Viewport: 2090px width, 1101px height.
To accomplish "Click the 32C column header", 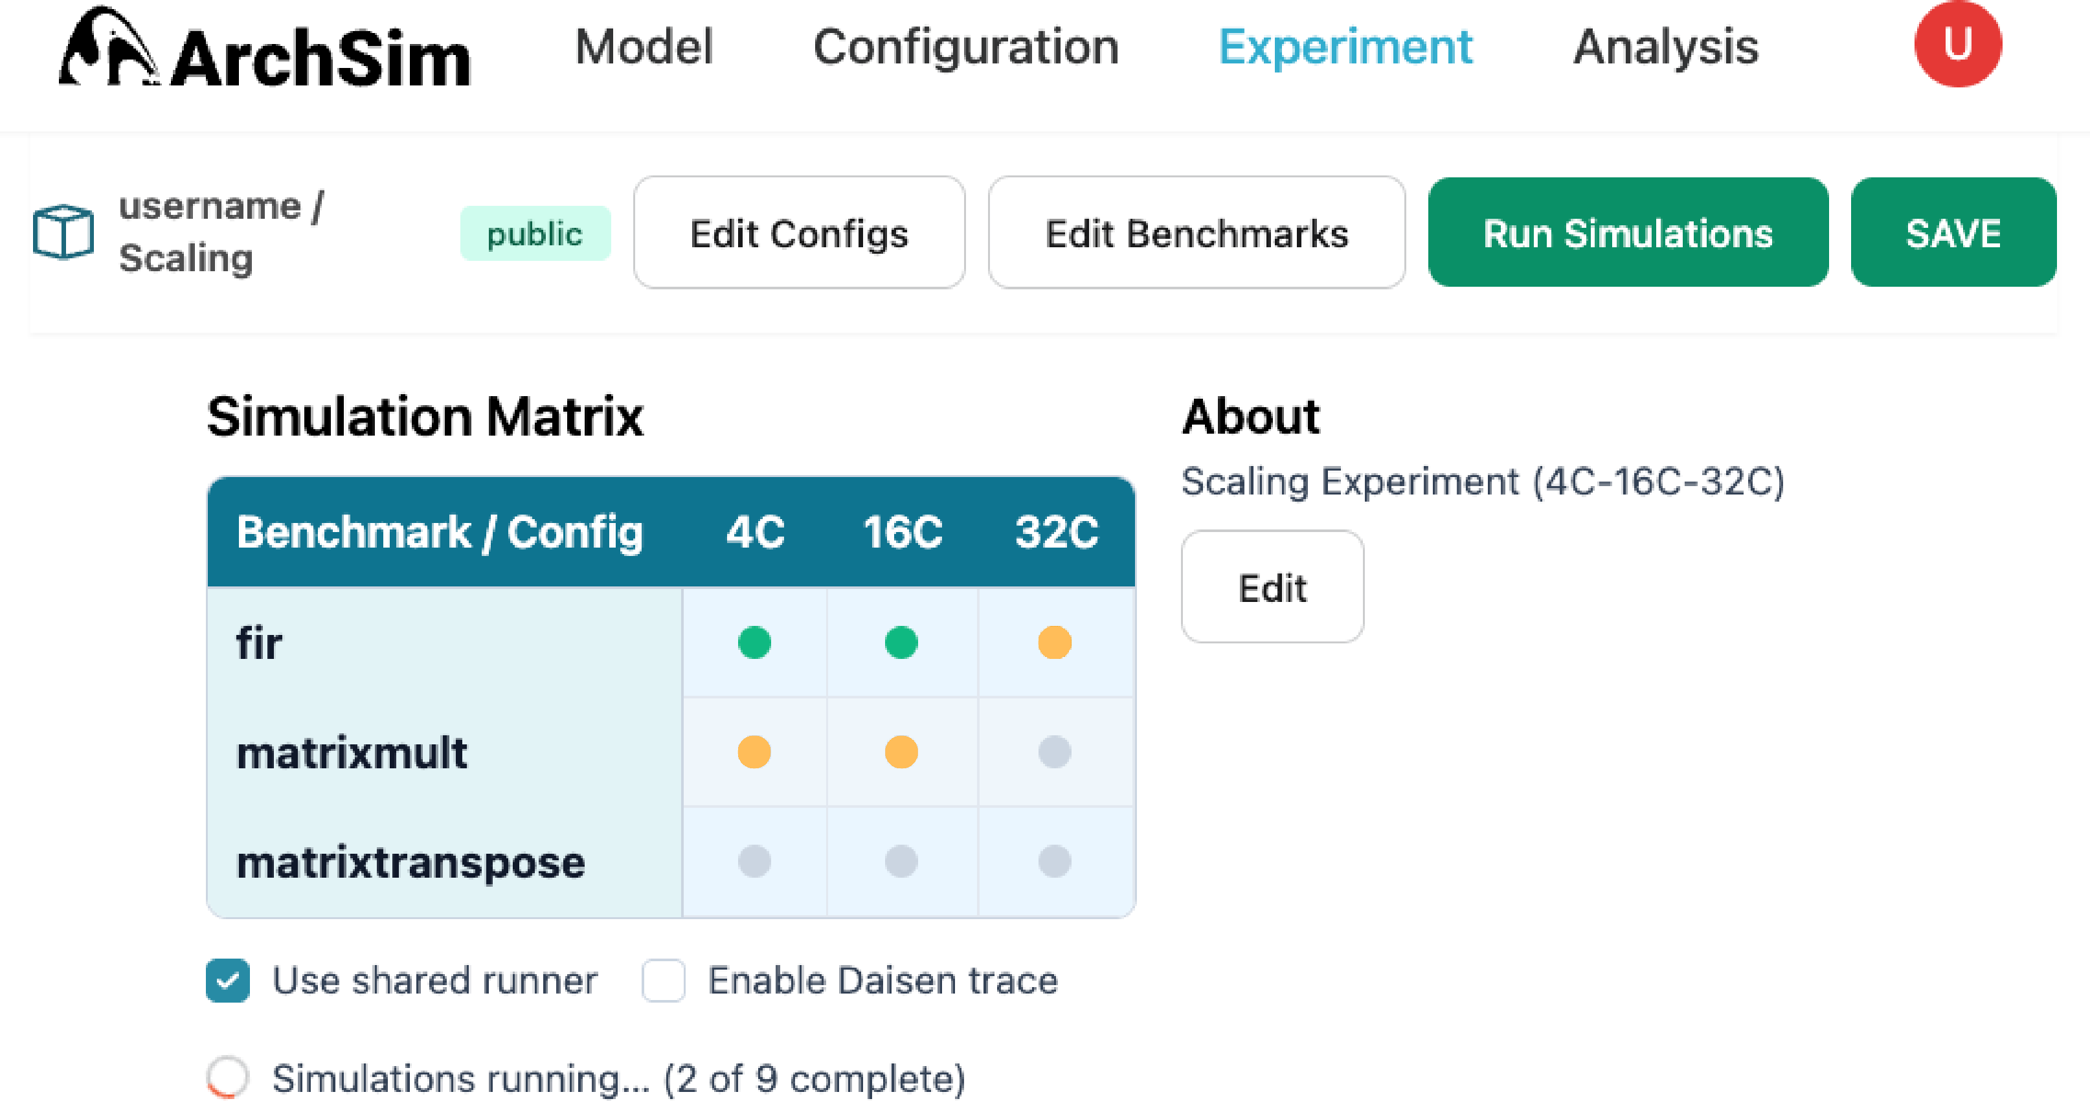I will coord(1057,532).
